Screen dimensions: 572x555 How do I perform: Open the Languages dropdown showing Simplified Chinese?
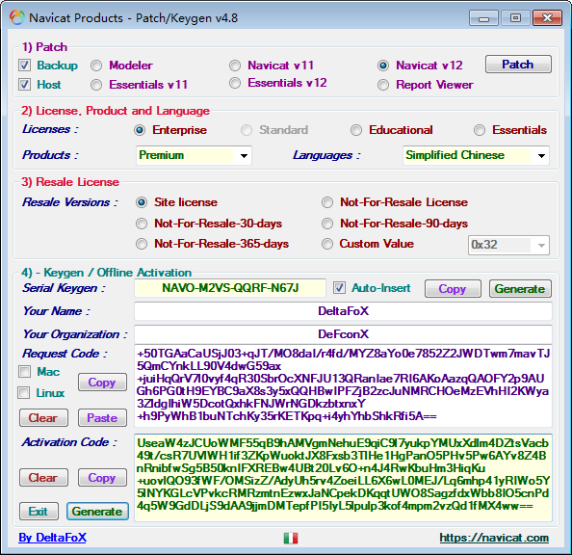[x=476, y=155]
